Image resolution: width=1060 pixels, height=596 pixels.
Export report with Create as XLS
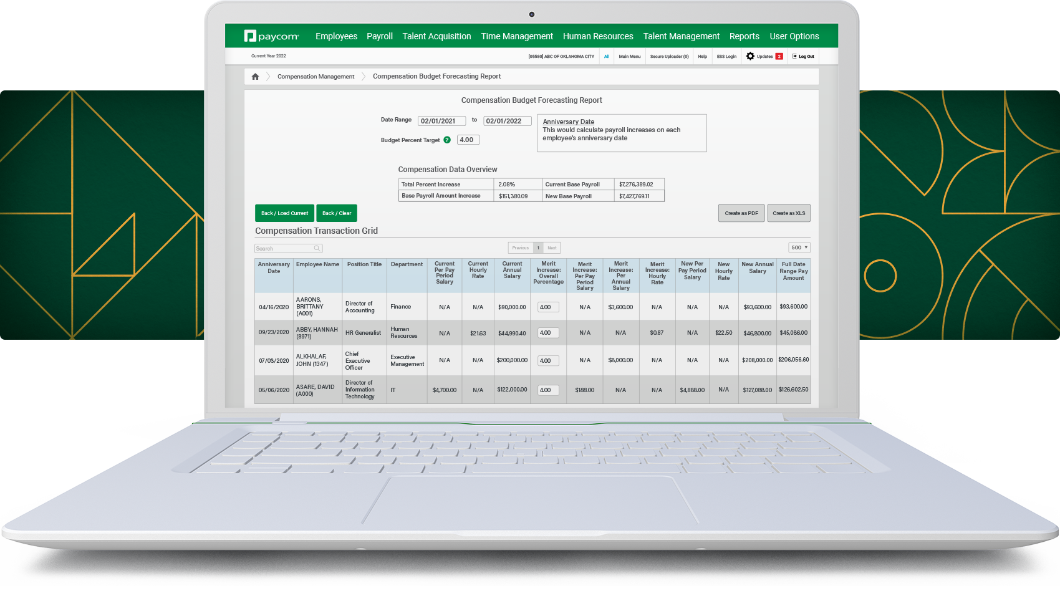coord(789,213)
